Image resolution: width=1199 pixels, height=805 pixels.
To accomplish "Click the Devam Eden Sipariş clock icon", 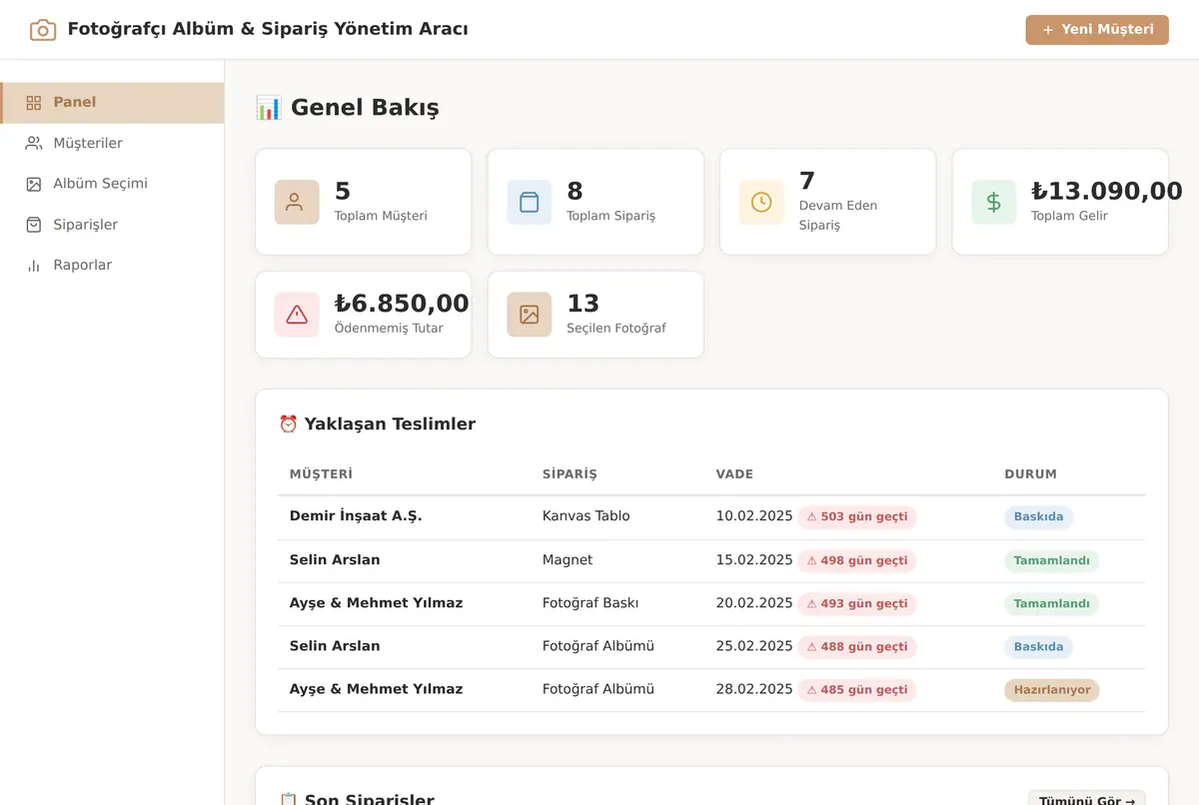I will pyautogui.click(x=761, y=202).
